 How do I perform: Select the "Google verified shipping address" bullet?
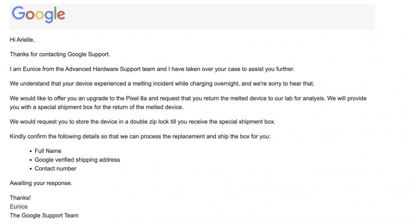(77, 160)
